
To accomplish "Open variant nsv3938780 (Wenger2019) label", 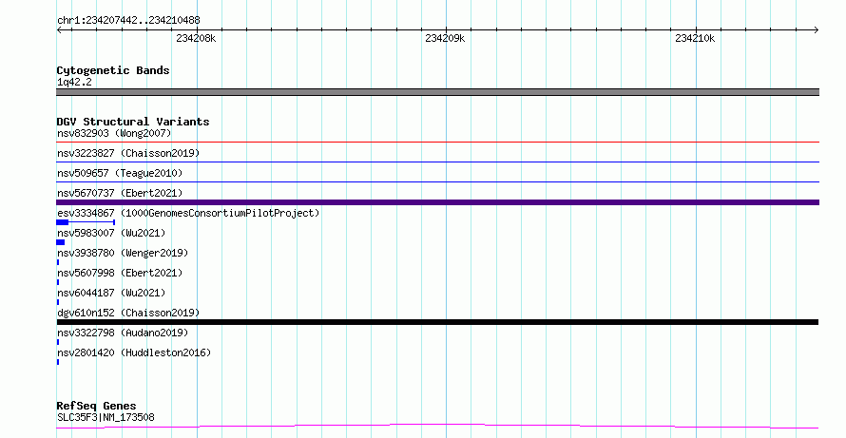I will tap(123, 253).
